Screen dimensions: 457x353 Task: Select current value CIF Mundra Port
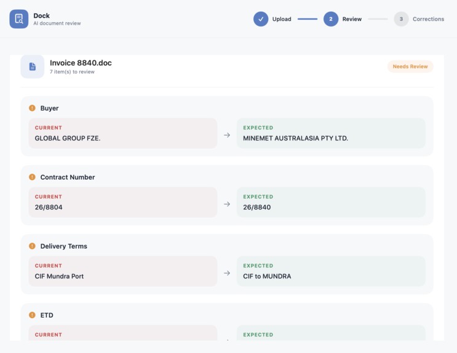tap(59, 276)
